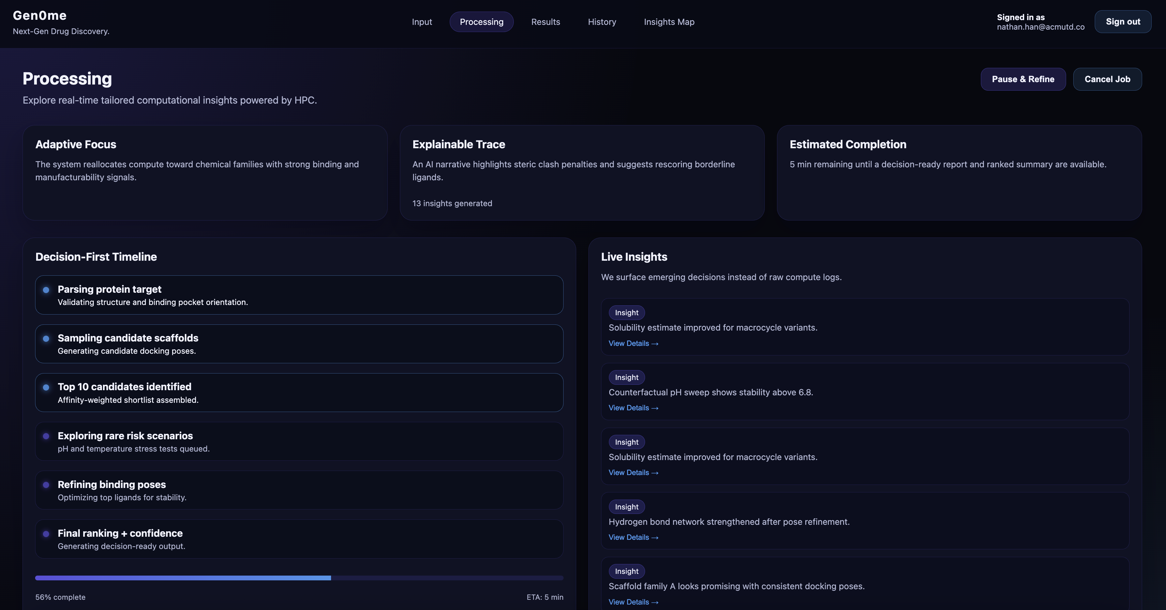Click the Final ranking + confidence dot
Image resolution: width=1166 pixels, height=610 pixels.
coord(46,534)
